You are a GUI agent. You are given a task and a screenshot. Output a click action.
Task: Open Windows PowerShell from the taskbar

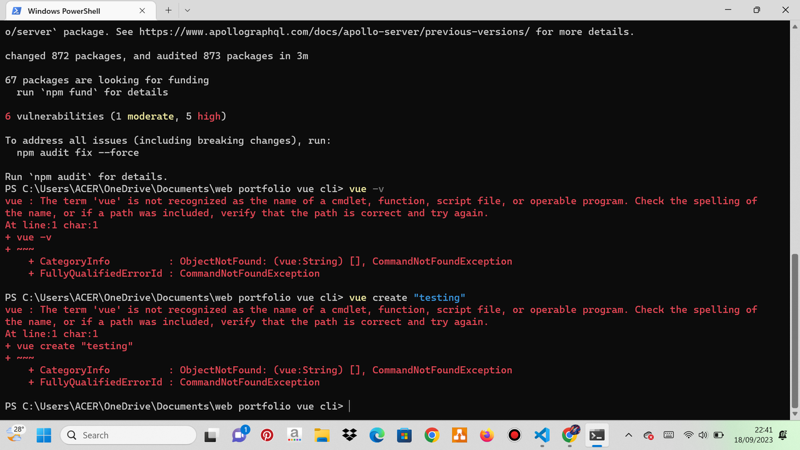597,434
